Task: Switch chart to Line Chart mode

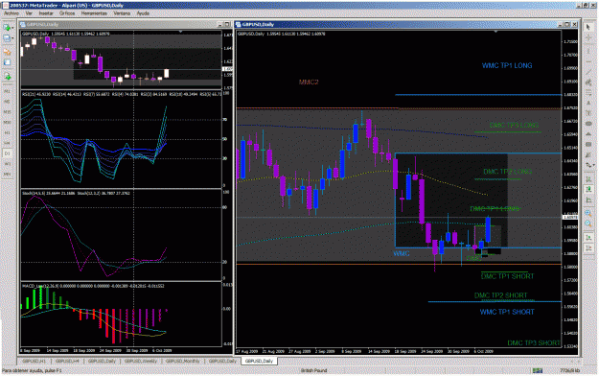Action: pos(588,200)
